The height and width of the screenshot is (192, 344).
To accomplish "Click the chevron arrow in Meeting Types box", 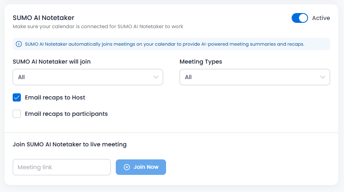I will (x=323, y=77).
